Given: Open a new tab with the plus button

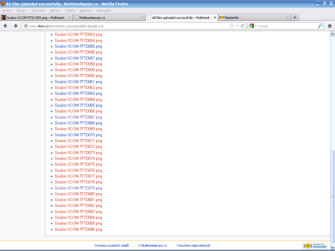Looking at the screenshot, I should (295, 17).
